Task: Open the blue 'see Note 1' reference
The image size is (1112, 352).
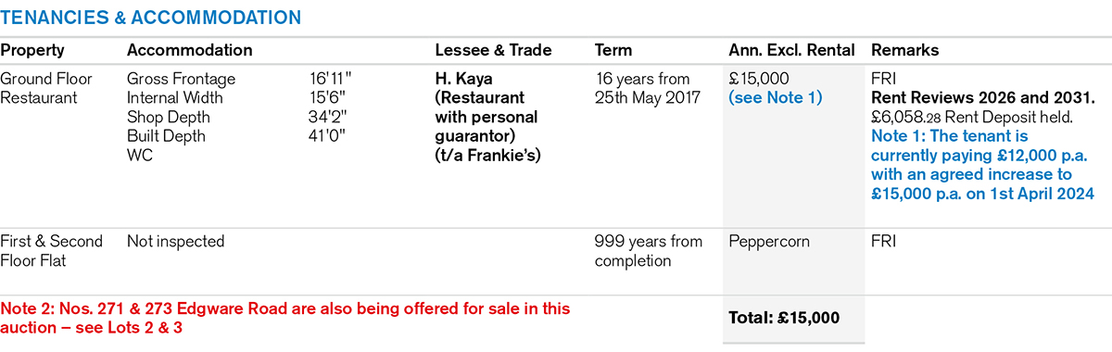Action: (776, 98)
